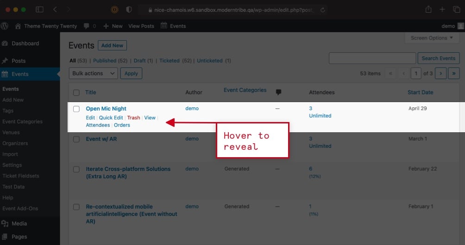Viewport: 465px width, 245px height.
Task: Click the Pages icon in sidebar
Action: click(5, 237)
